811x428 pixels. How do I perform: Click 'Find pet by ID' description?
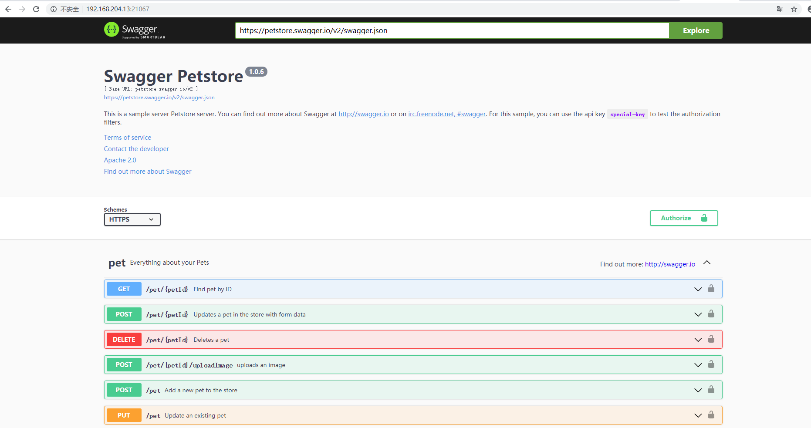[x=213, y=289]
